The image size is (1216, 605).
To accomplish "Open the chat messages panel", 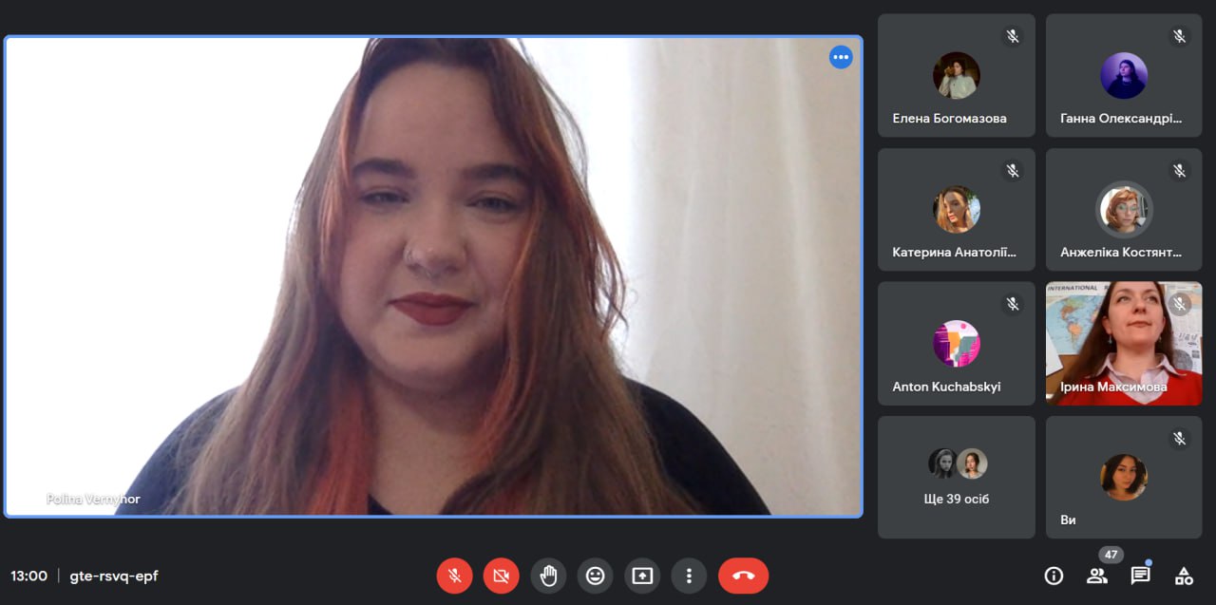I will [x=1140, y=576].
